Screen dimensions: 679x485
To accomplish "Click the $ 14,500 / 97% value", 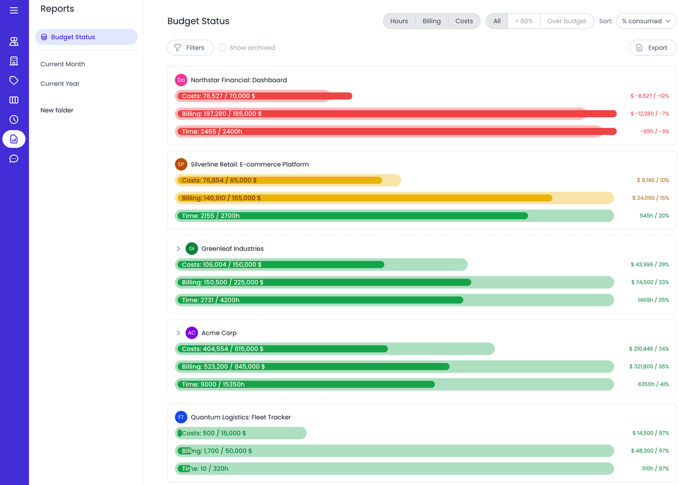I will [651, 434].
